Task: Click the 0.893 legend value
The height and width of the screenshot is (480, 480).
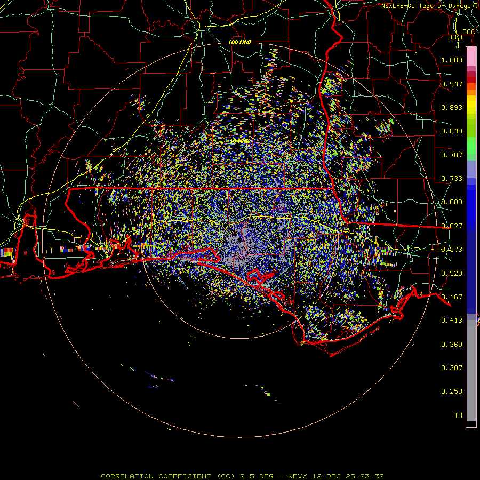Action: click(452, 107)
